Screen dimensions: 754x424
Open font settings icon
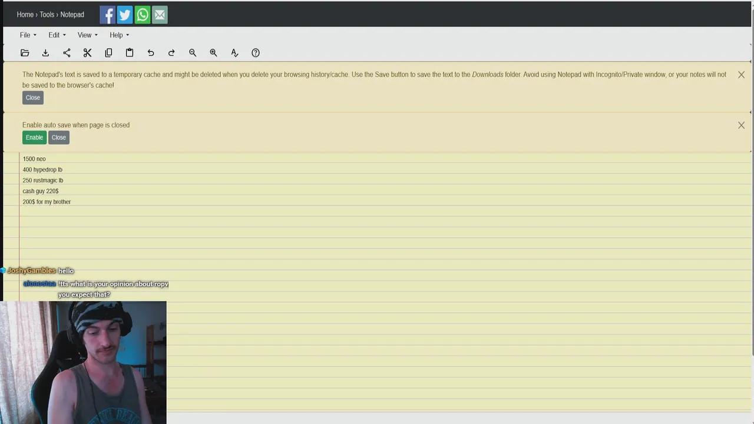click(234, 53)
